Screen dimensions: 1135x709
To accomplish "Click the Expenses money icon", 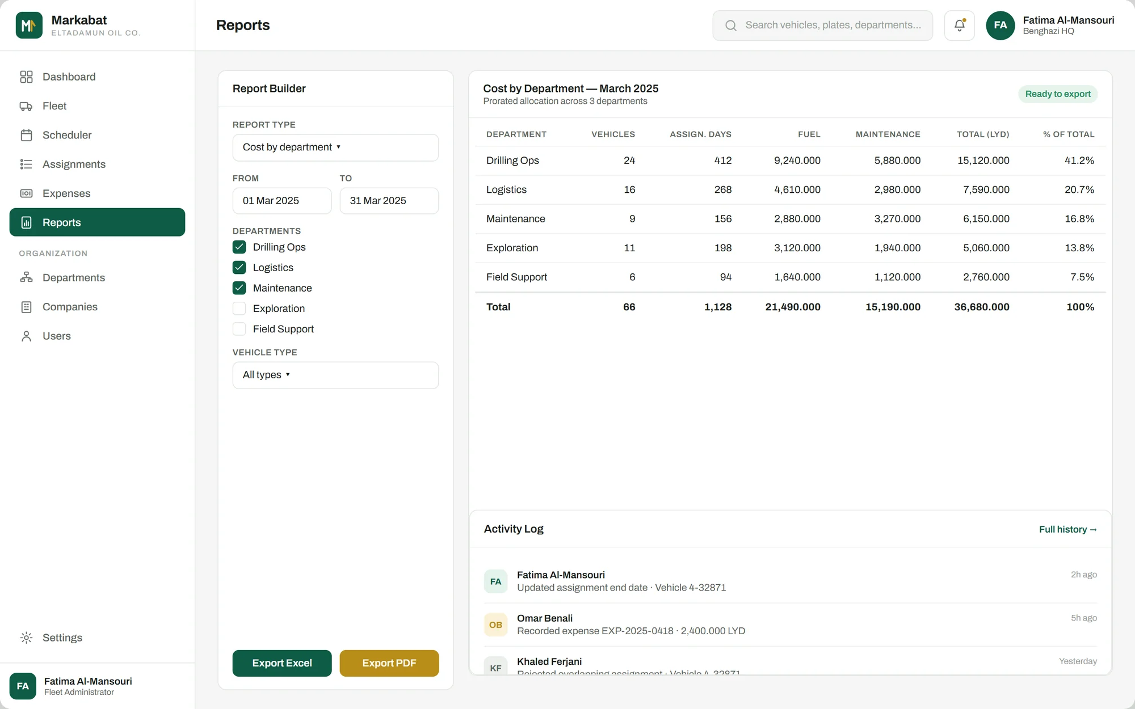I will point(26,193).
